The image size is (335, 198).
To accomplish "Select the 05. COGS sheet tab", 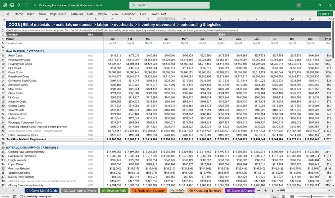I will point(177,190).
